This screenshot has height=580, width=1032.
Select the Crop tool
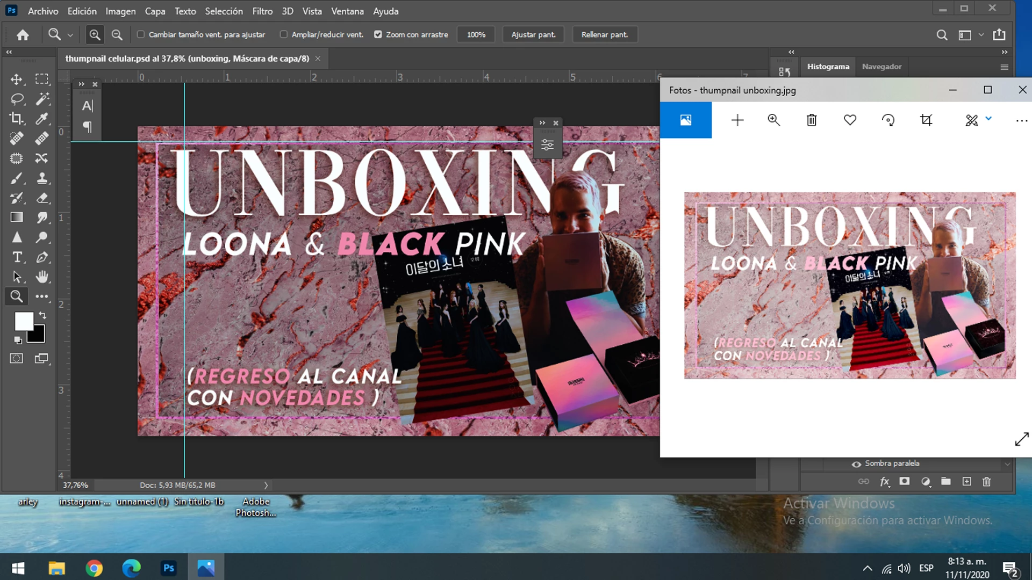coord(17,119)
